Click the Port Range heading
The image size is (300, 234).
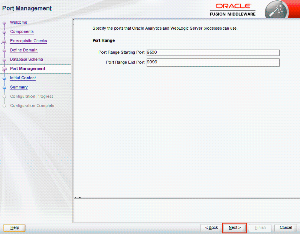(103, 40)
